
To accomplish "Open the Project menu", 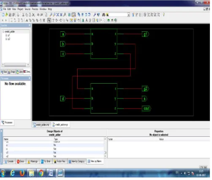I will point(20,9).
